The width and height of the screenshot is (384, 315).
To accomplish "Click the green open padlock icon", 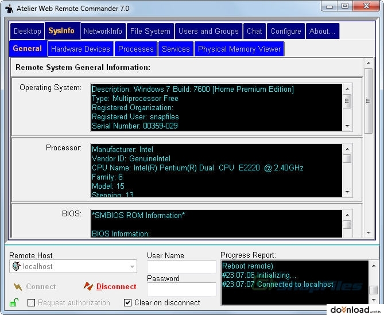I will (x=14, y=303).
